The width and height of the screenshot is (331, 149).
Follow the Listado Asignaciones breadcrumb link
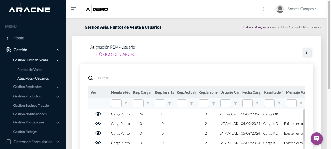[x=259, y=27]
